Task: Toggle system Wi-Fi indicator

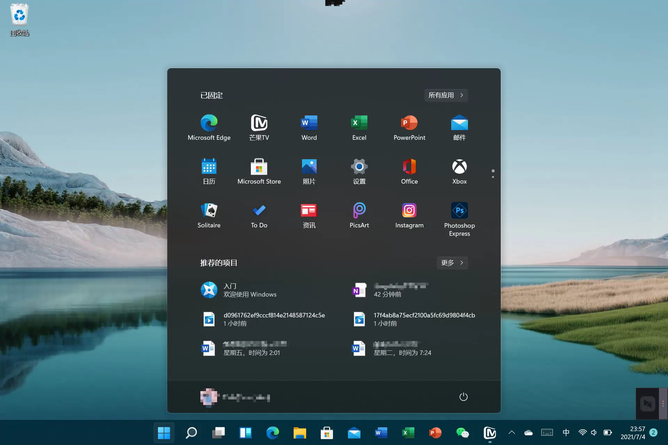Action: (x=583, y=432)
